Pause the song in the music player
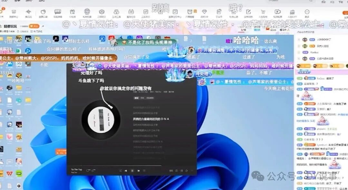The height and width of the screenshot is (190, 348). click(x=132, y=171)
